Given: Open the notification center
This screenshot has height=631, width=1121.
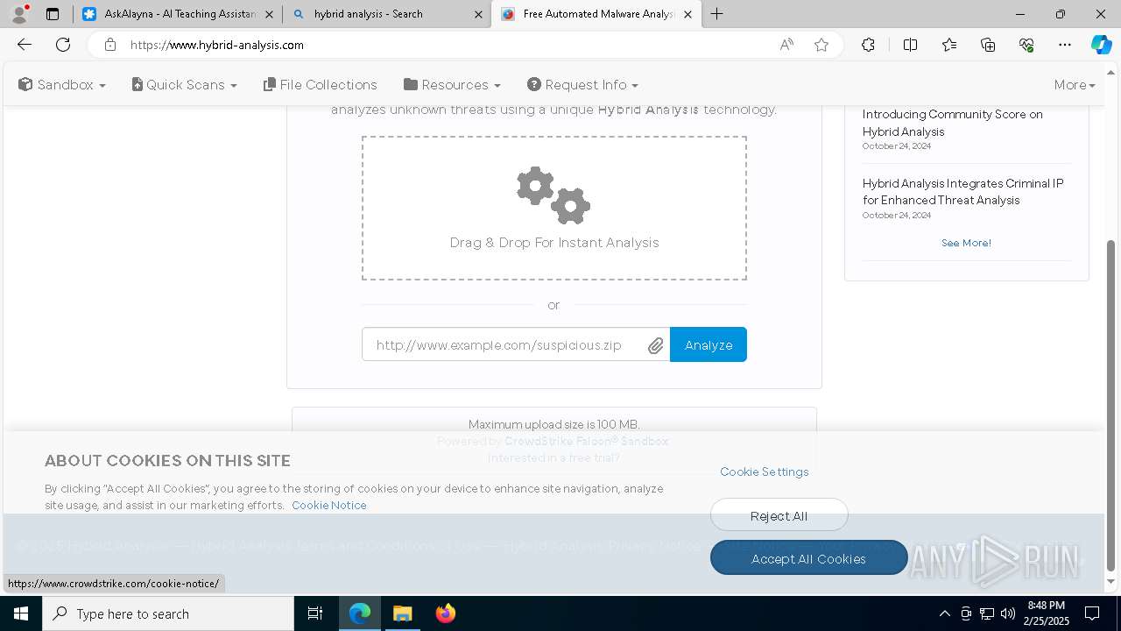Looking at the screenshot, I should pyautogui.click(x=1092, y=613).
